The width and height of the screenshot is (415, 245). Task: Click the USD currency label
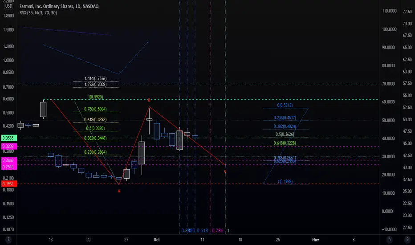[x=8, y=6]
